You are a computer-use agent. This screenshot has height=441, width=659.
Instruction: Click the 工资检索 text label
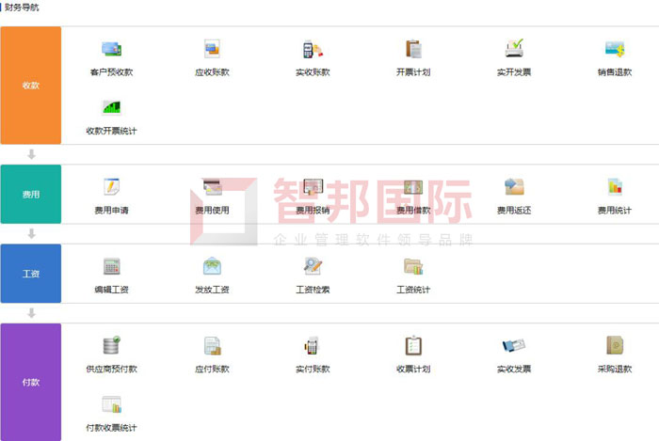pyautogui.click(x=313, y=290)
